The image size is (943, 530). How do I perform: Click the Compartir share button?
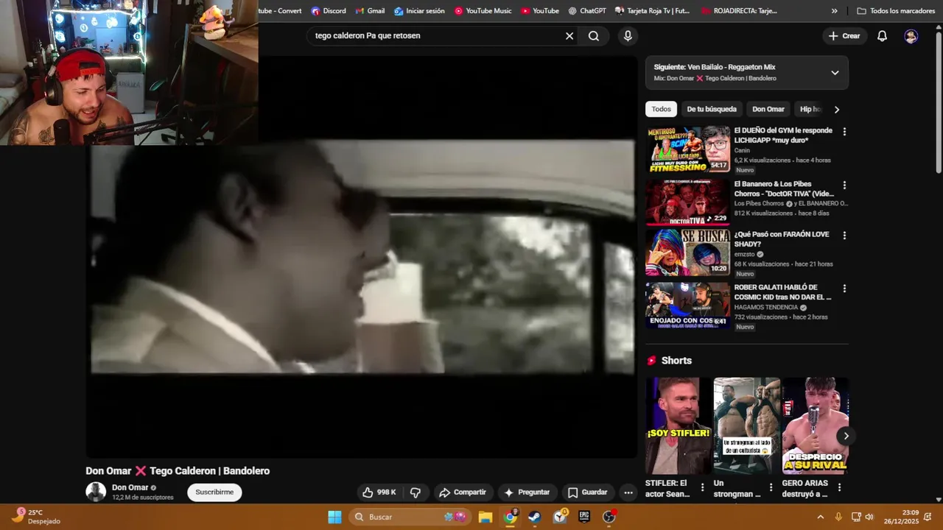pos(462,492)
